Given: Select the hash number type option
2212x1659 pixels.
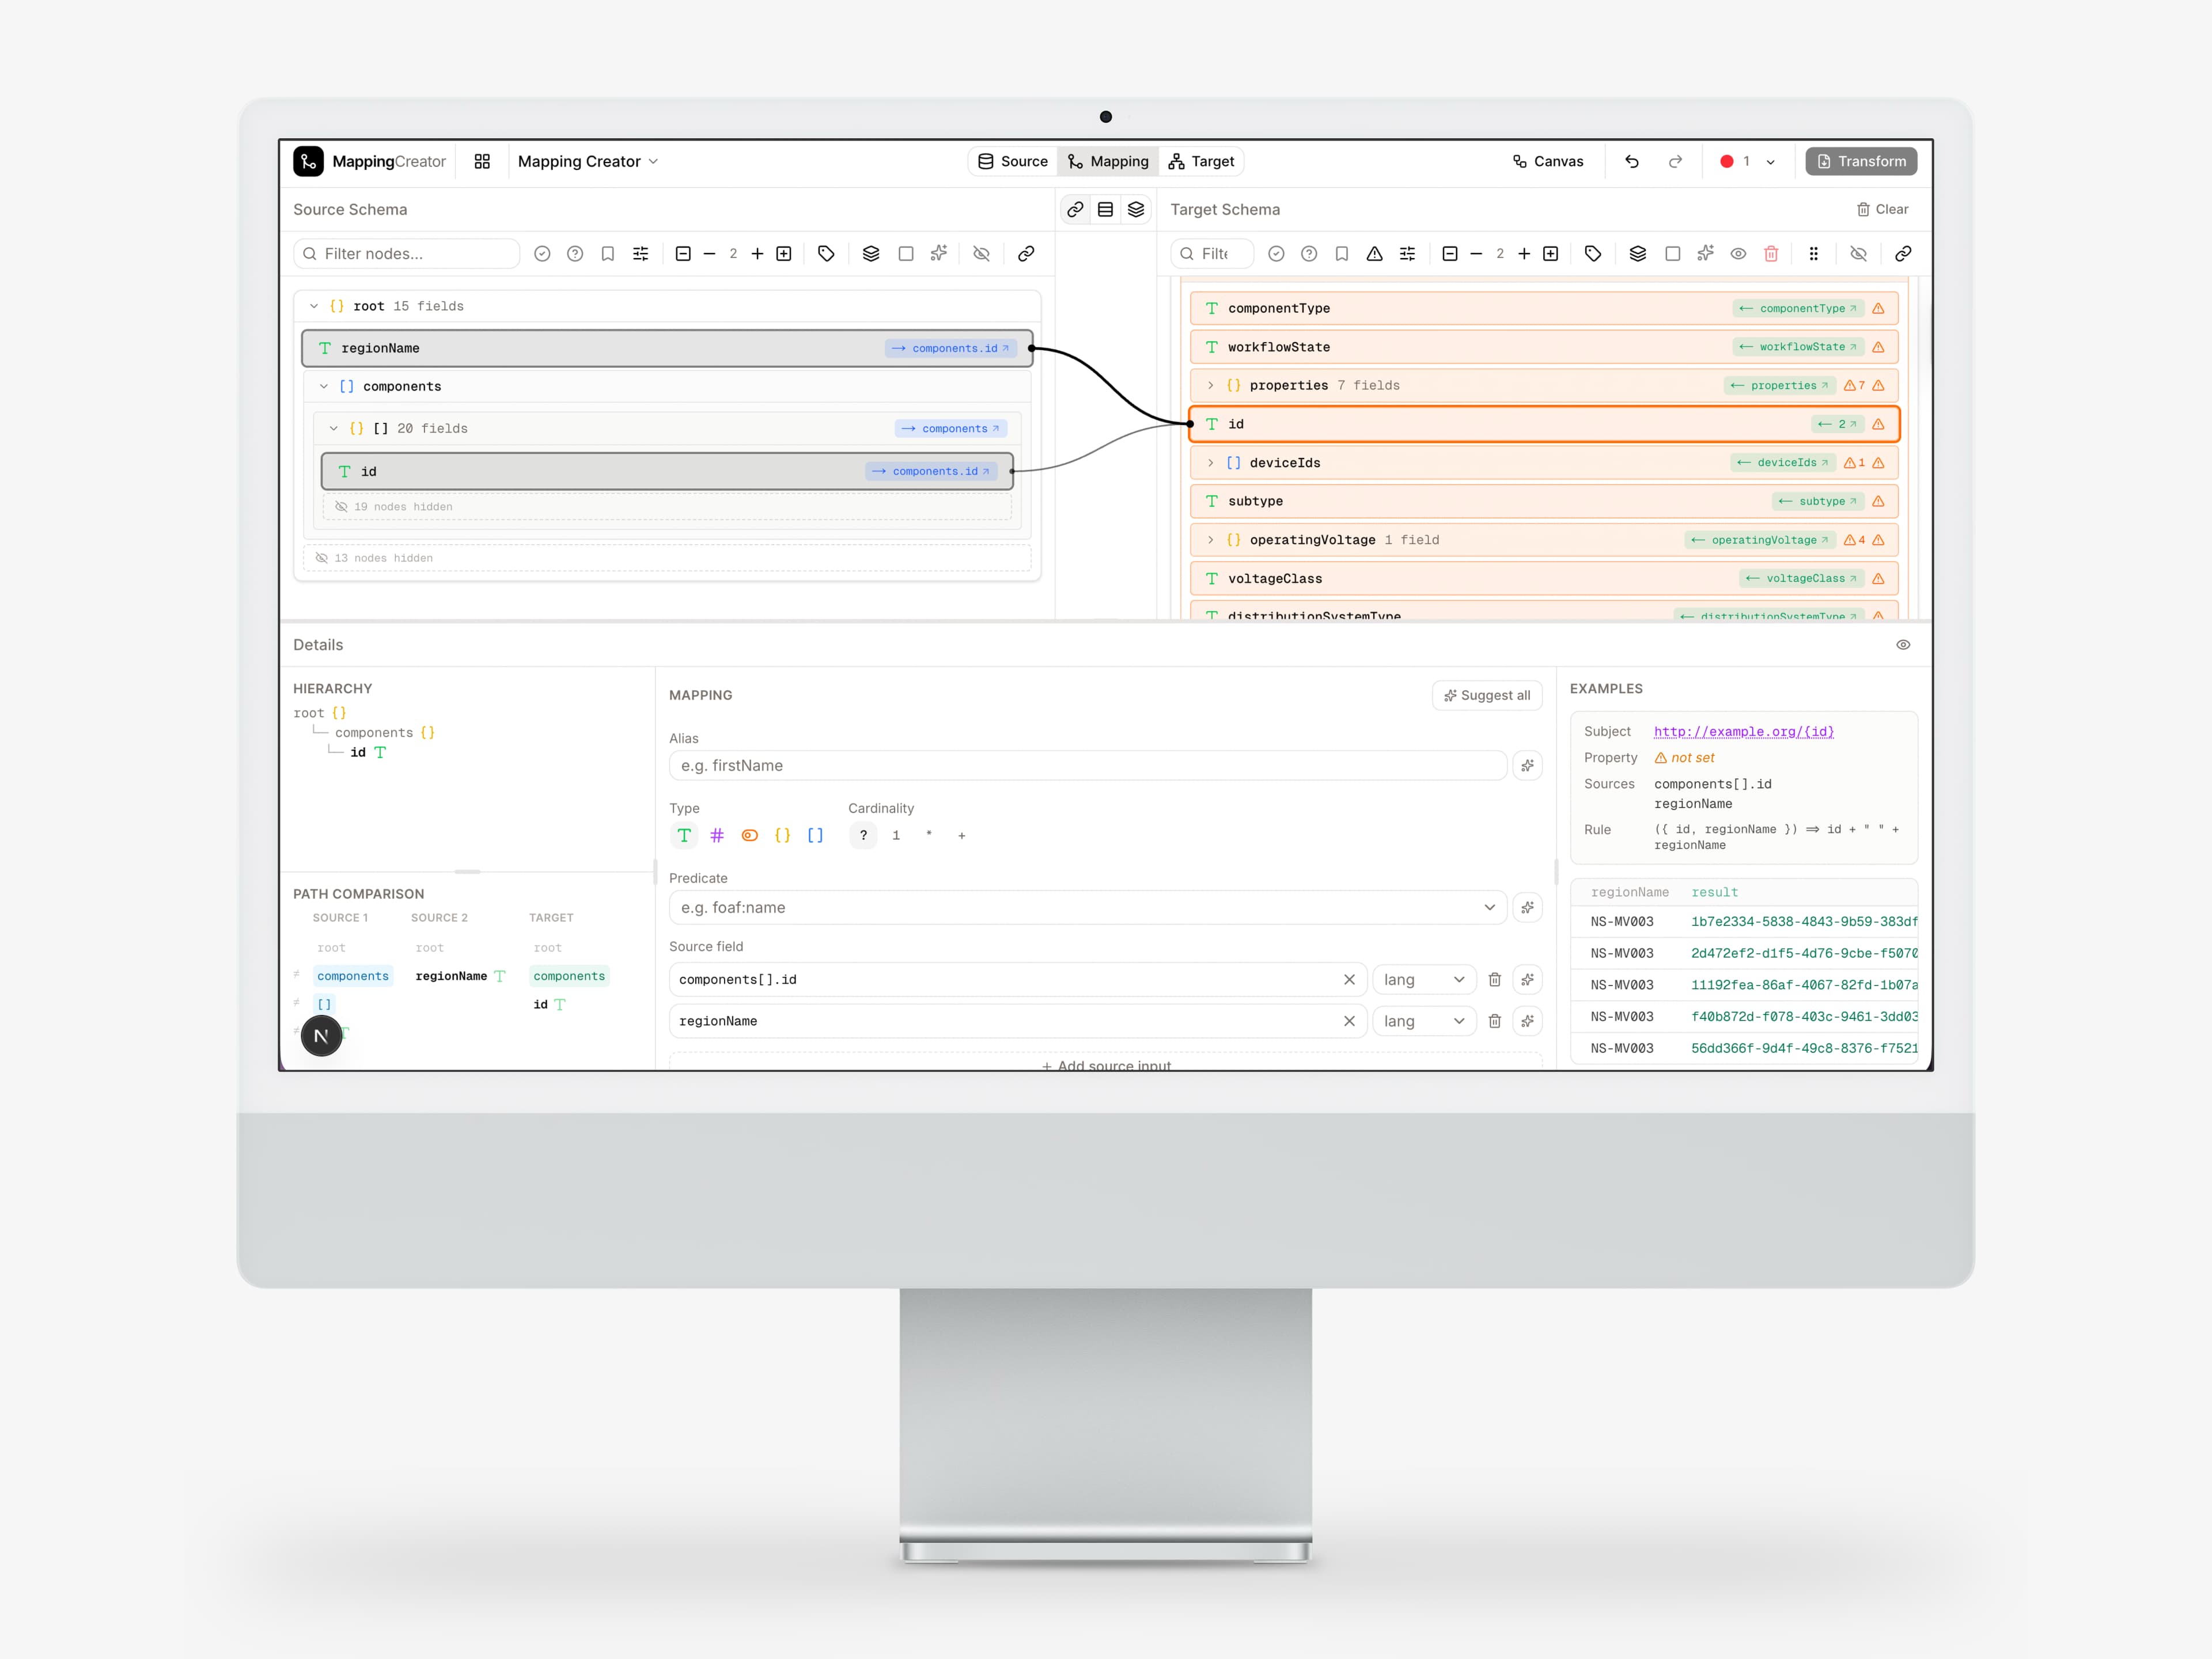Looking at the screenshot, I should pos(717,835).
